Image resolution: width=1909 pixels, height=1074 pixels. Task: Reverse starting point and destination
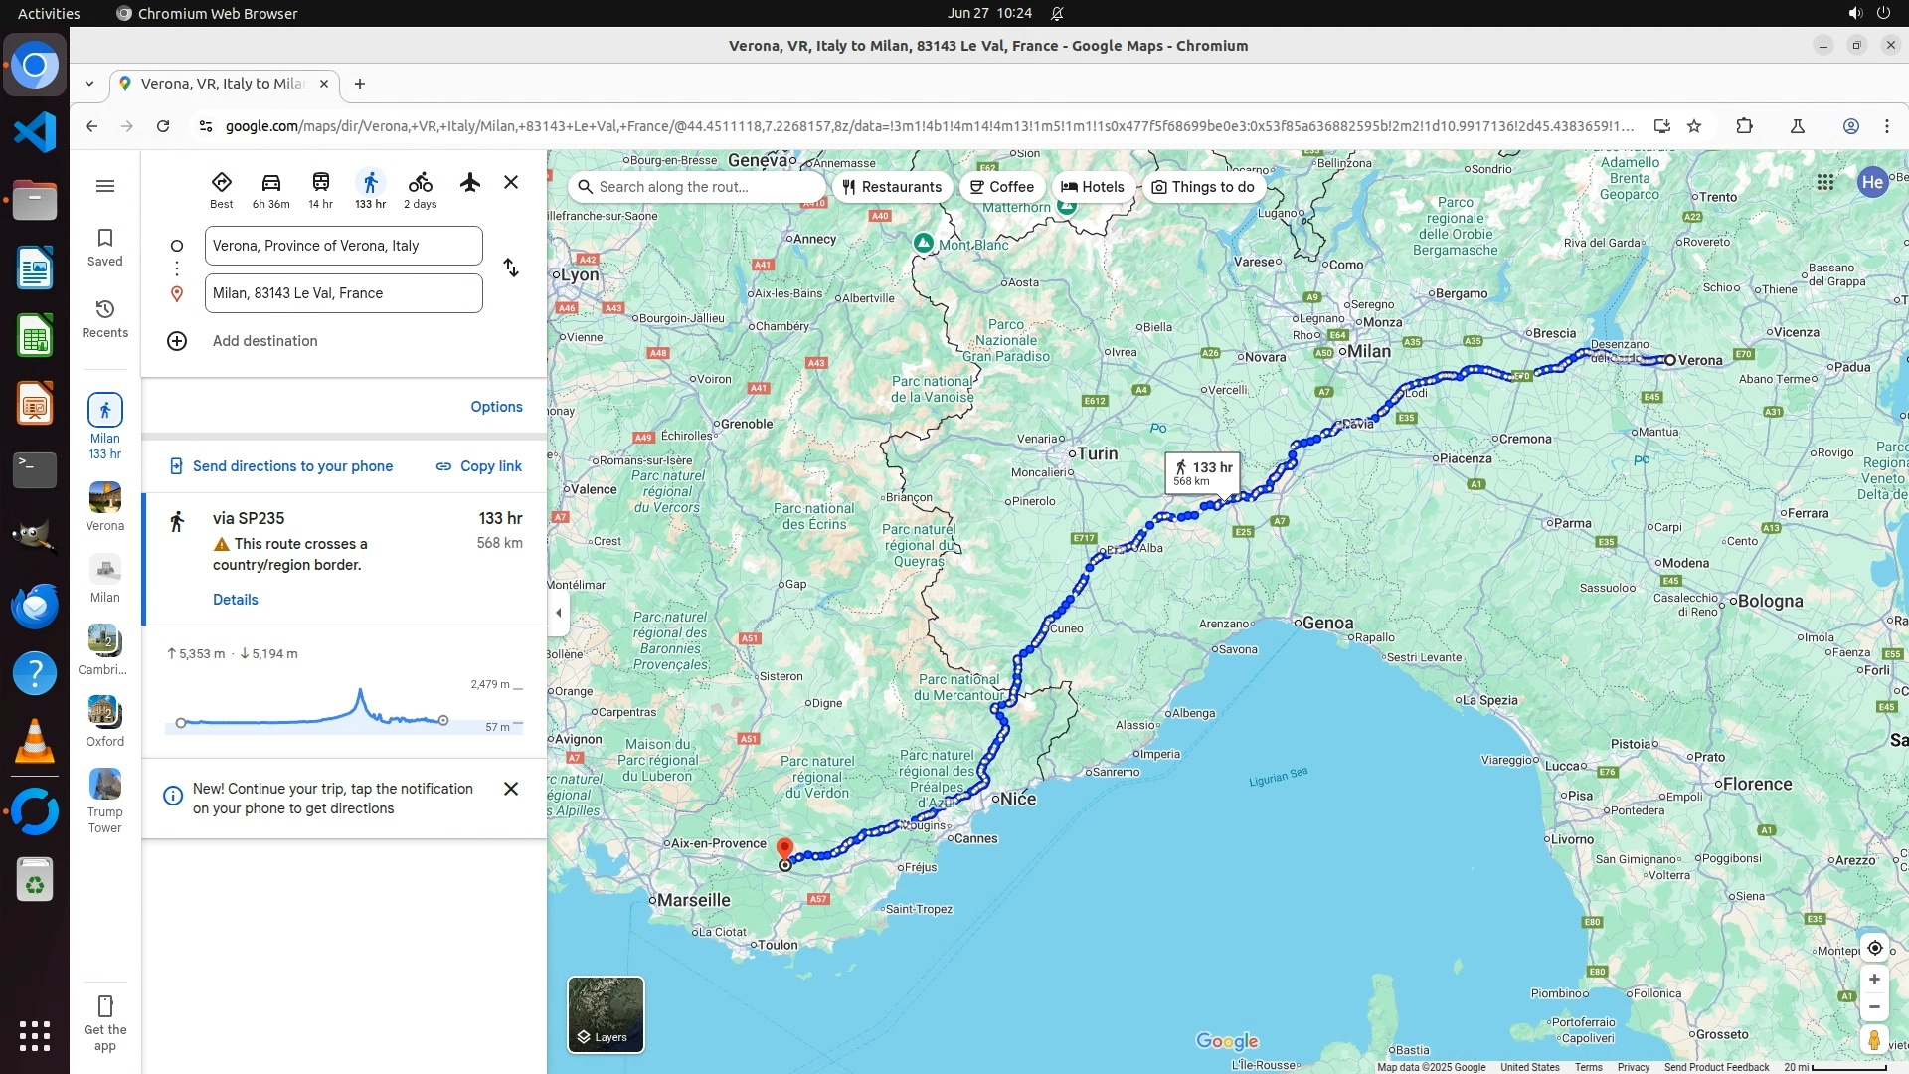[x=510, y=268]
